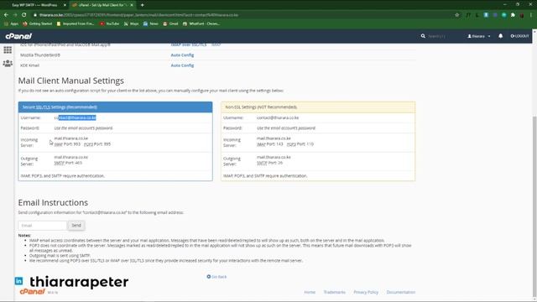
Task: Open the Home footer link
Action: (x=310, y=292)
